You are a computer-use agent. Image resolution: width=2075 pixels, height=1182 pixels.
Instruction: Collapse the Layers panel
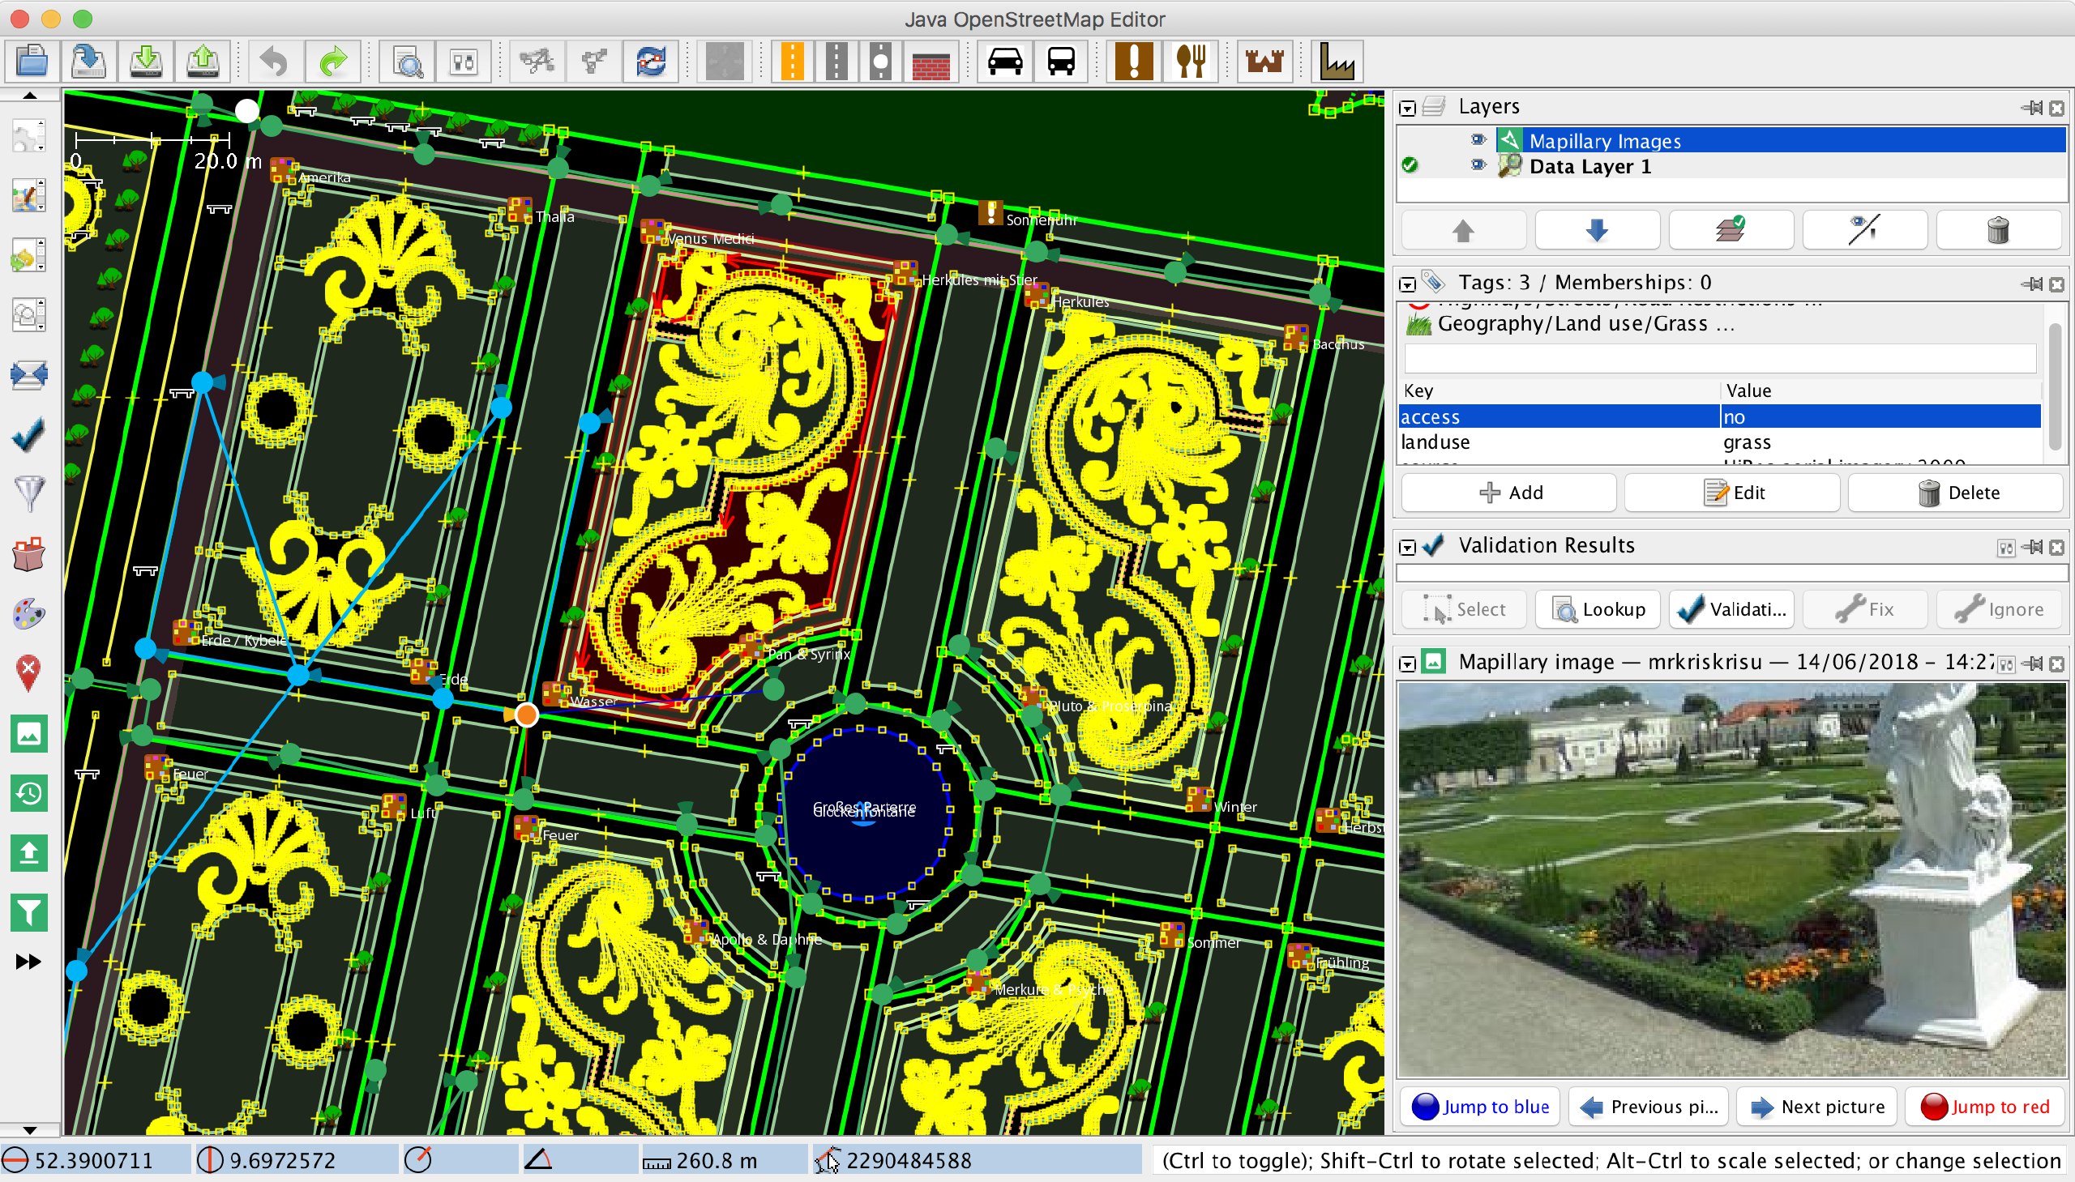tap(1407, 107)
